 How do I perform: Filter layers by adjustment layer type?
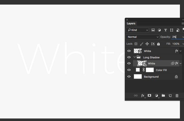[159, 30]
